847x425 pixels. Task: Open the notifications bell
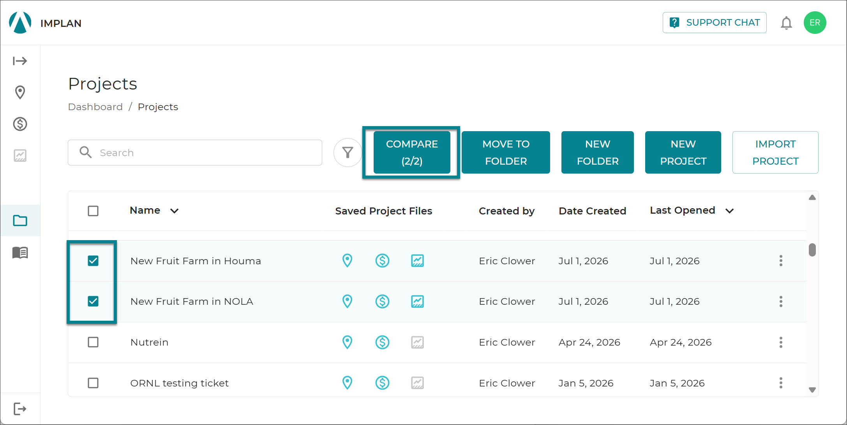(786, 23)
